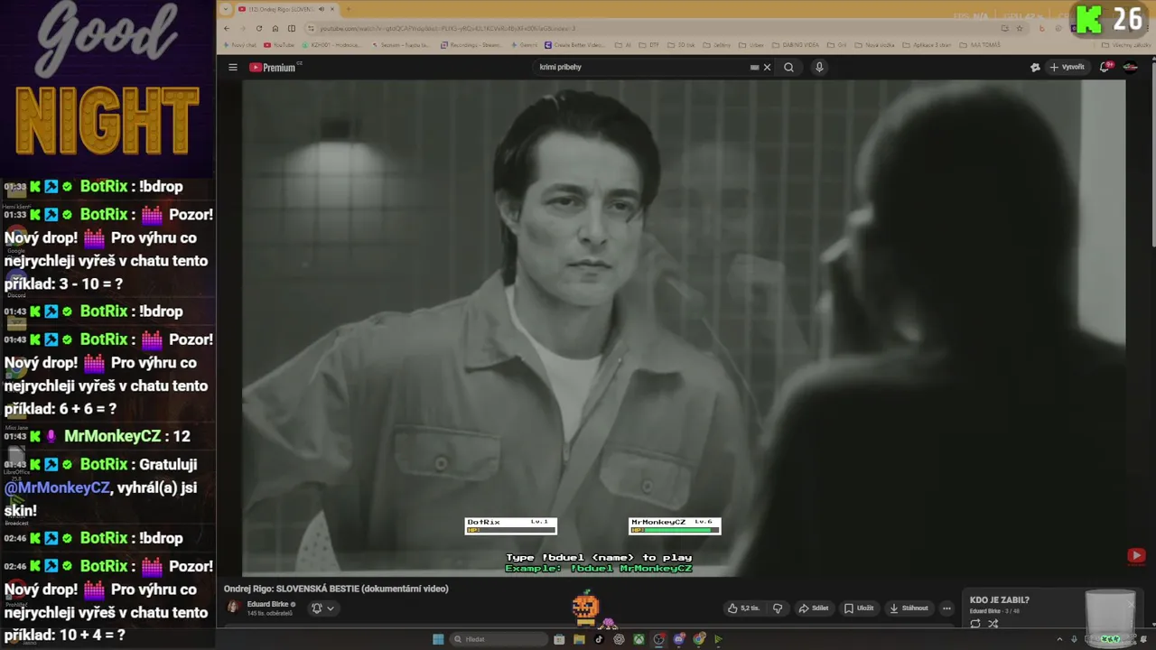1156x650 pixels.
Task: Click video title 'Ondrej Rigo: SLOVENSKÁ BESTIE'
Action: (x=336, y=589)
